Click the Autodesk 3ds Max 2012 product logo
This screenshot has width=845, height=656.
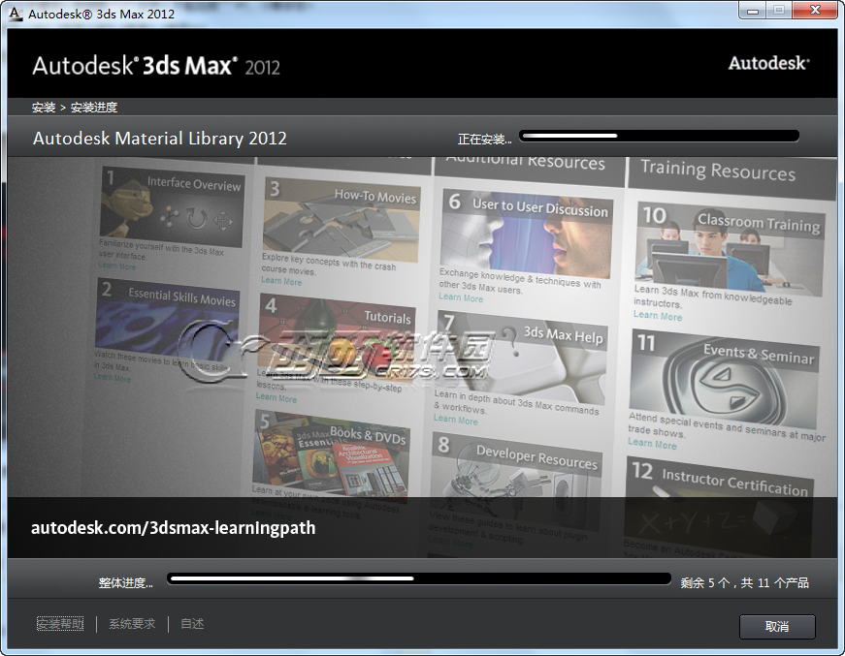point(156,66)
